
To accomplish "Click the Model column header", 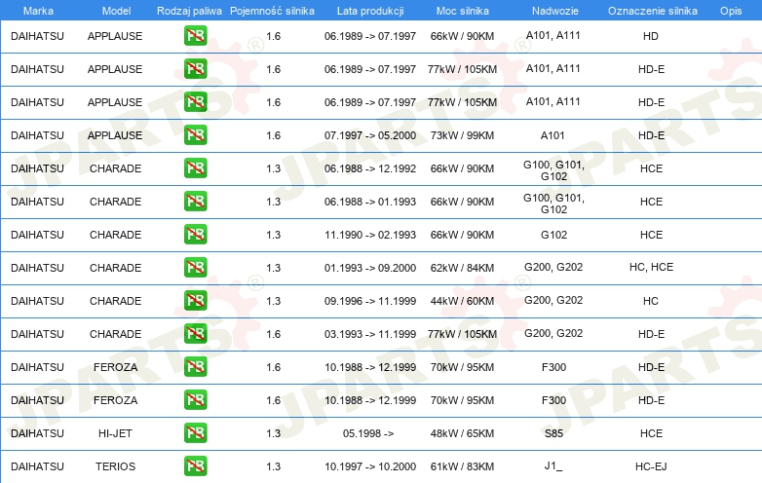I will (115, 10).
